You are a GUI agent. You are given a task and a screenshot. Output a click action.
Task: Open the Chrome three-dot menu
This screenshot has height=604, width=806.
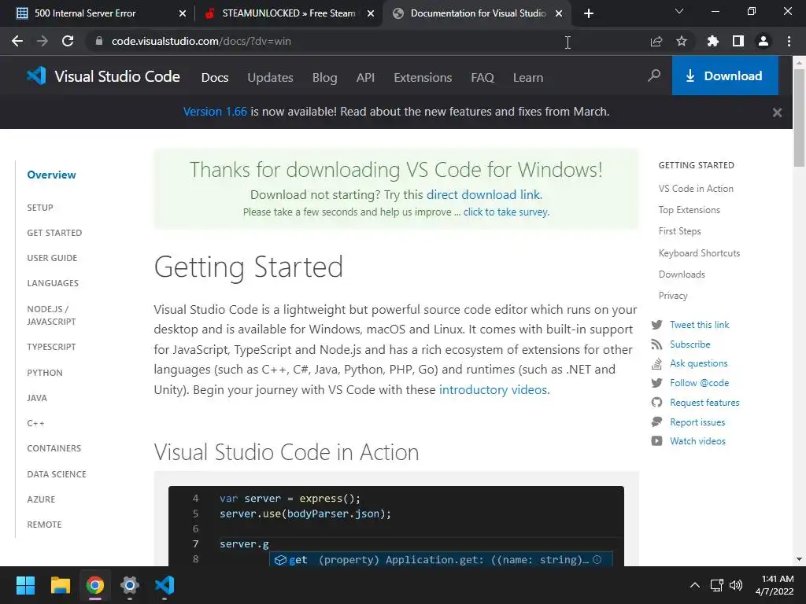tap(789, 41)
